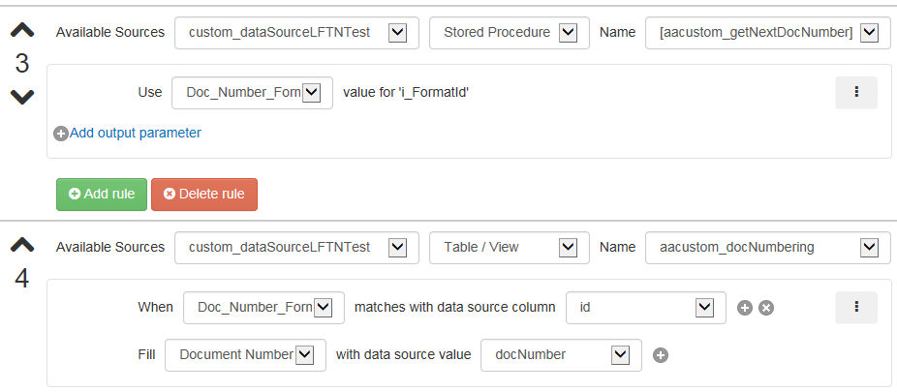897x392 pixels.
Task: Expand aacustom_docNumbering name dropdown
Action: point(768,248)
